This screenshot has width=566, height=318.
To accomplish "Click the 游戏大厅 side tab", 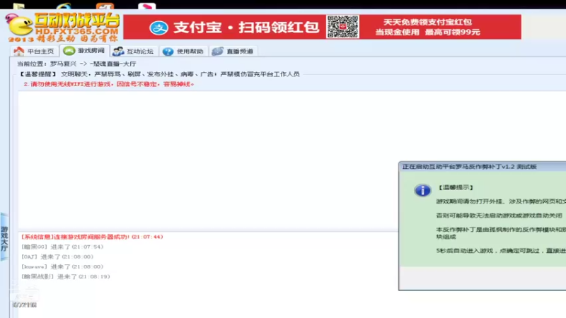I will (4, 237).
